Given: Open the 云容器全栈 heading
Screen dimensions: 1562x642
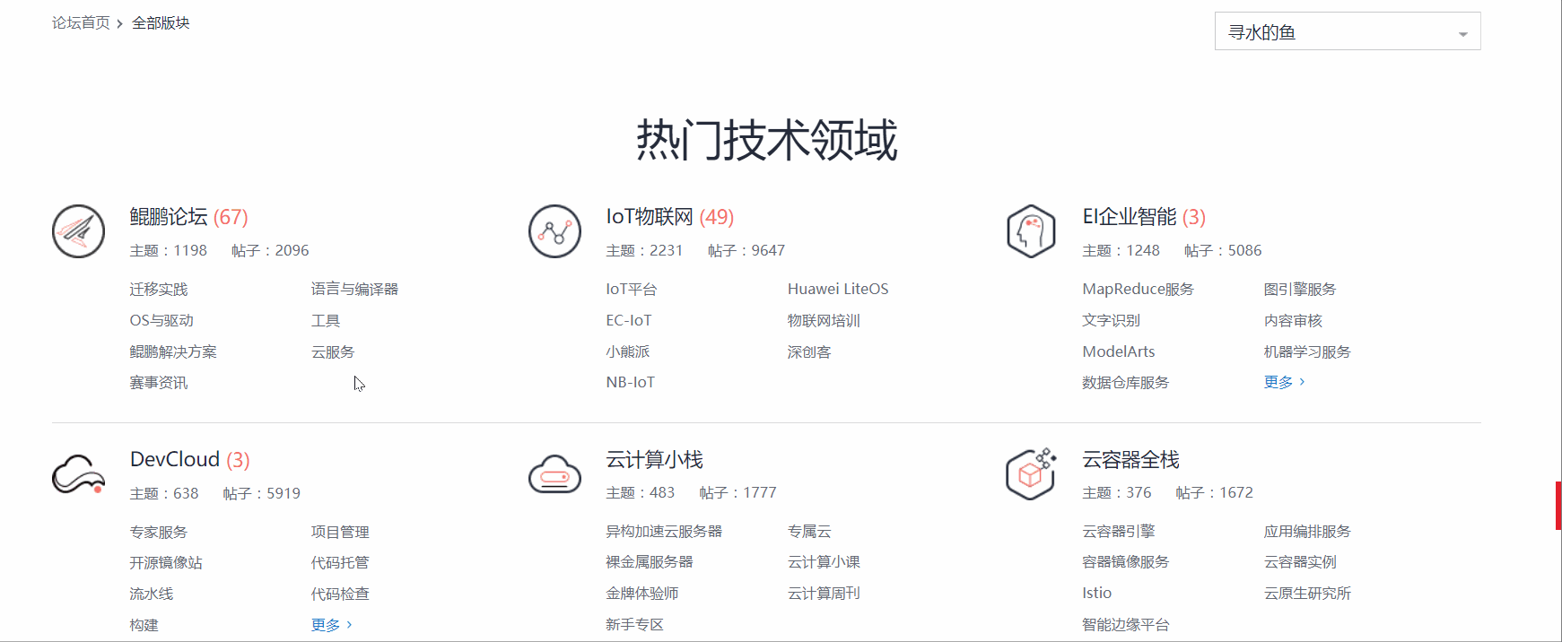Looking at the screenshot, I should coord(1130,459).
